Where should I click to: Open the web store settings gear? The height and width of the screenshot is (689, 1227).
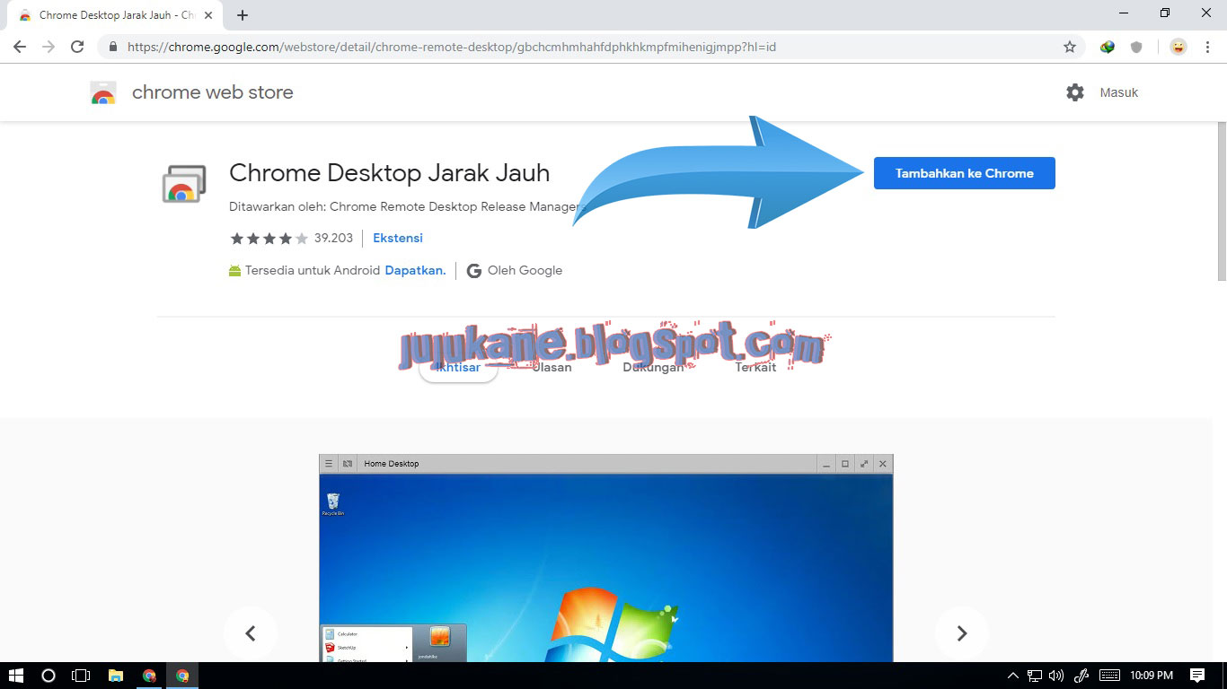(x=1074, y=92)
